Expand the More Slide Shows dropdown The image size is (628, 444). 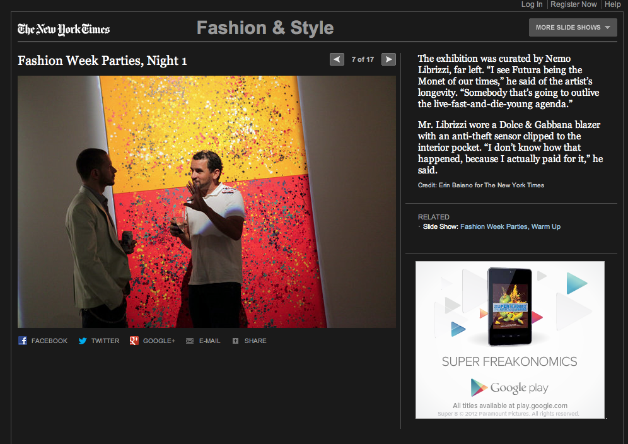tap(573, 27)
